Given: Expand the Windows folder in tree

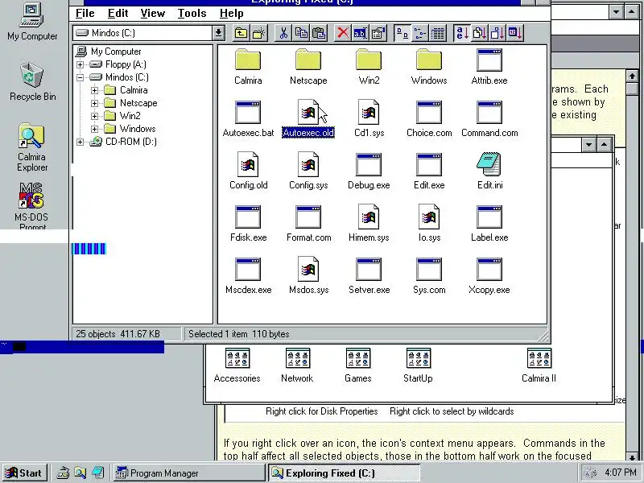Looking at the screenshot, I should point(95,129).
